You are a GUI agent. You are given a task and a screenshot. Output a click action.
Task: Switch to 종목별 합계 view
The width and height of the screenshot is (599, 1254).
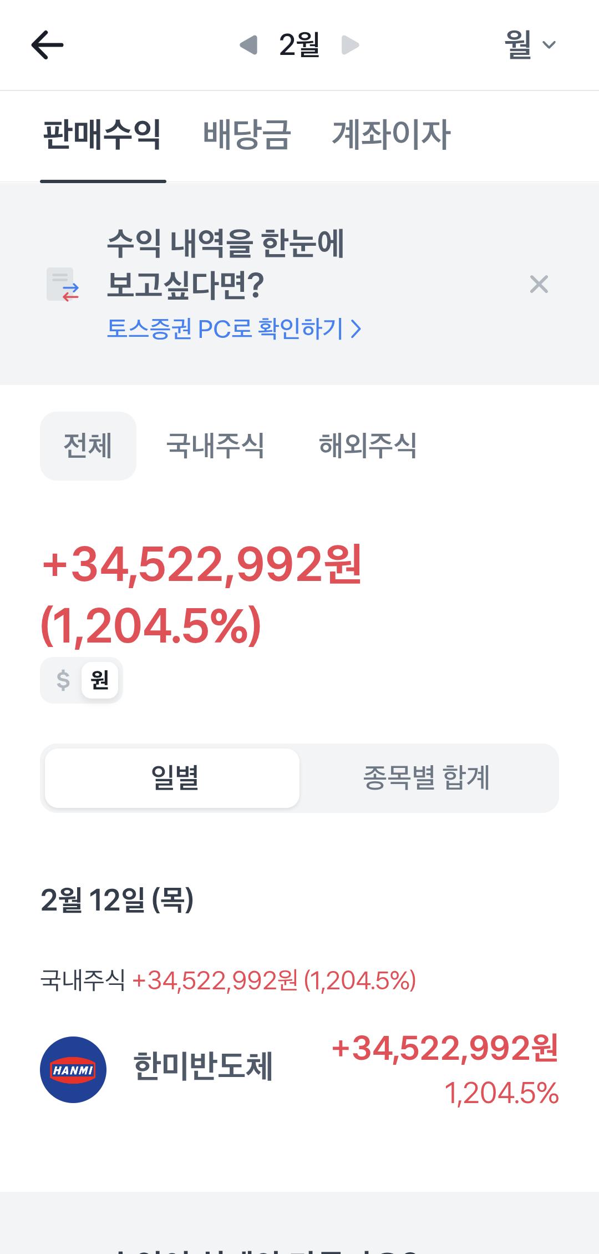tap(427, 778)
